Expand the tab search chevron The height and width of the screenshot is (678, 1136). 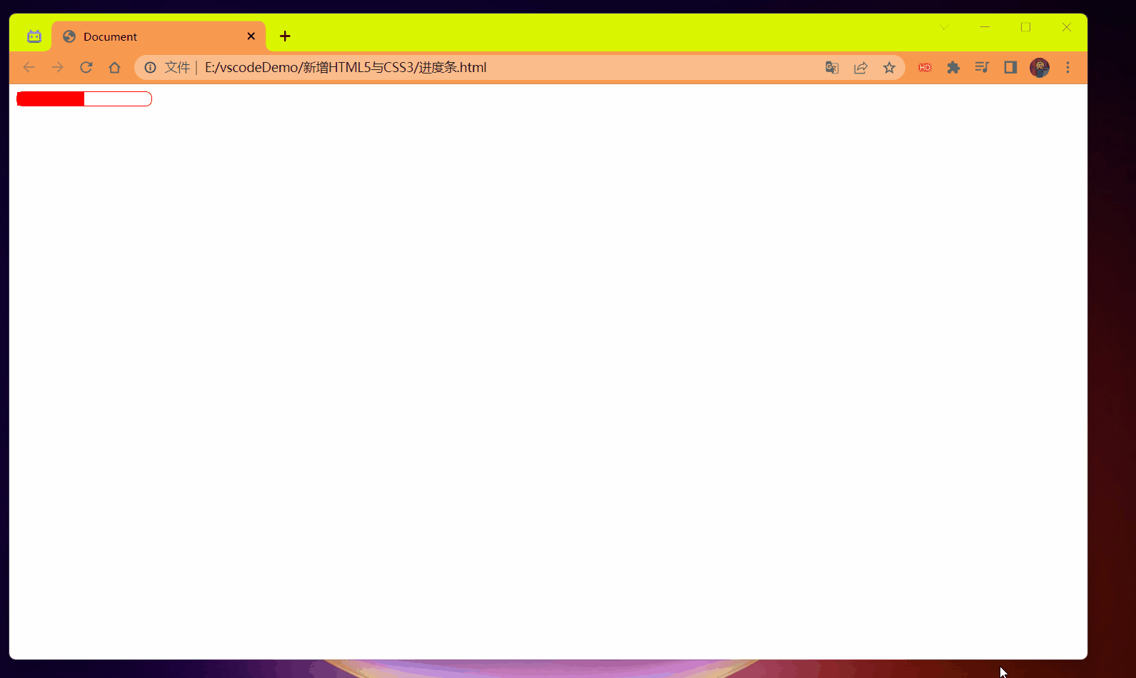coord(945,27)
